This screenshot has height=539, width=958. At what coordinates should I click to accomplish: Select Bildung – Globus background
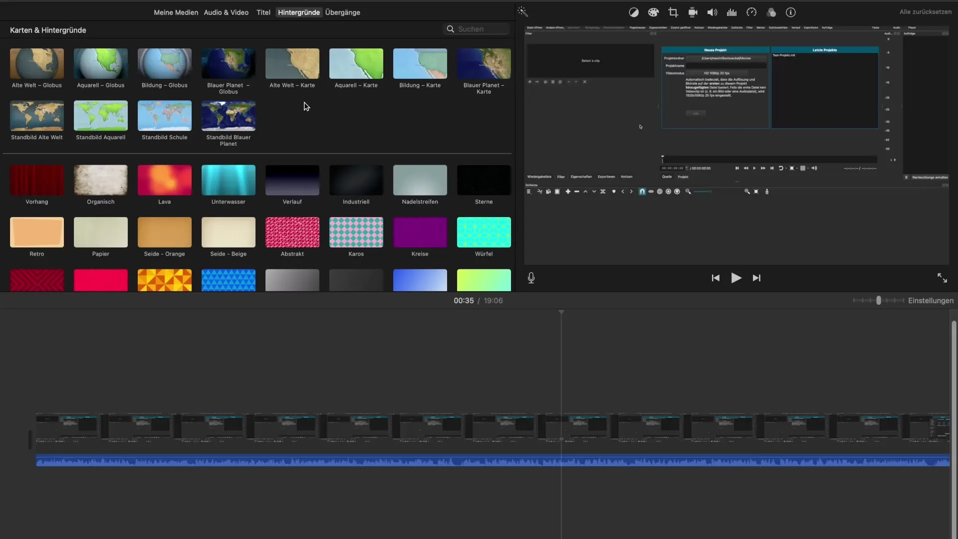[165, 64]
